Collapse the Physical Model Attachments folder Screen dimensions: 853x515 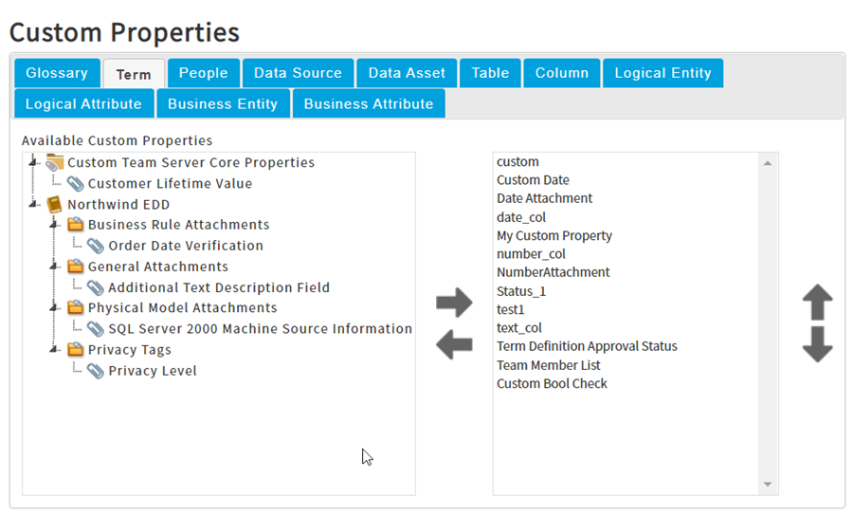54,307
